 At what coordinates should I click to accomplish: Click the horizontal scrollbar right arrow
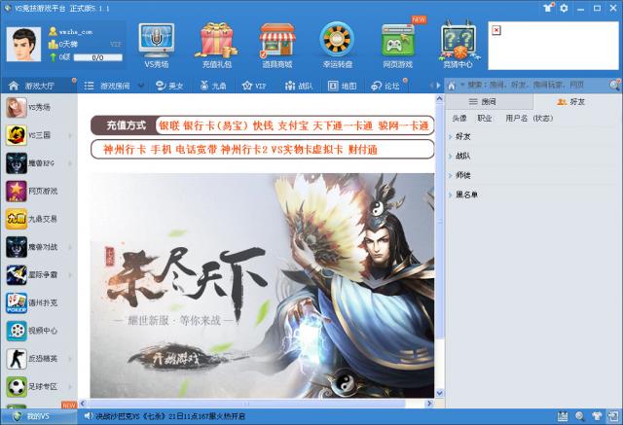(x=429, y=404)
